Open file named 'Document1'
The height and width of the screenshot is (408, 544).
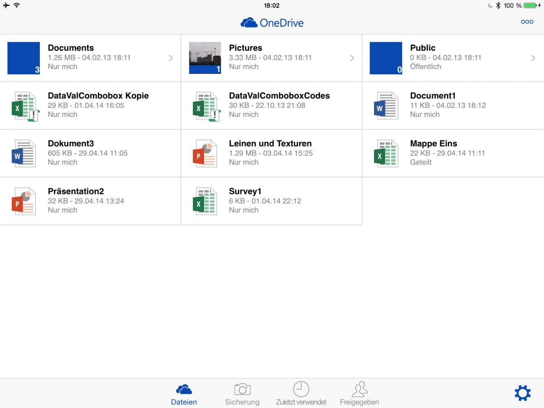pyautogui.click(x=433, y=96)
